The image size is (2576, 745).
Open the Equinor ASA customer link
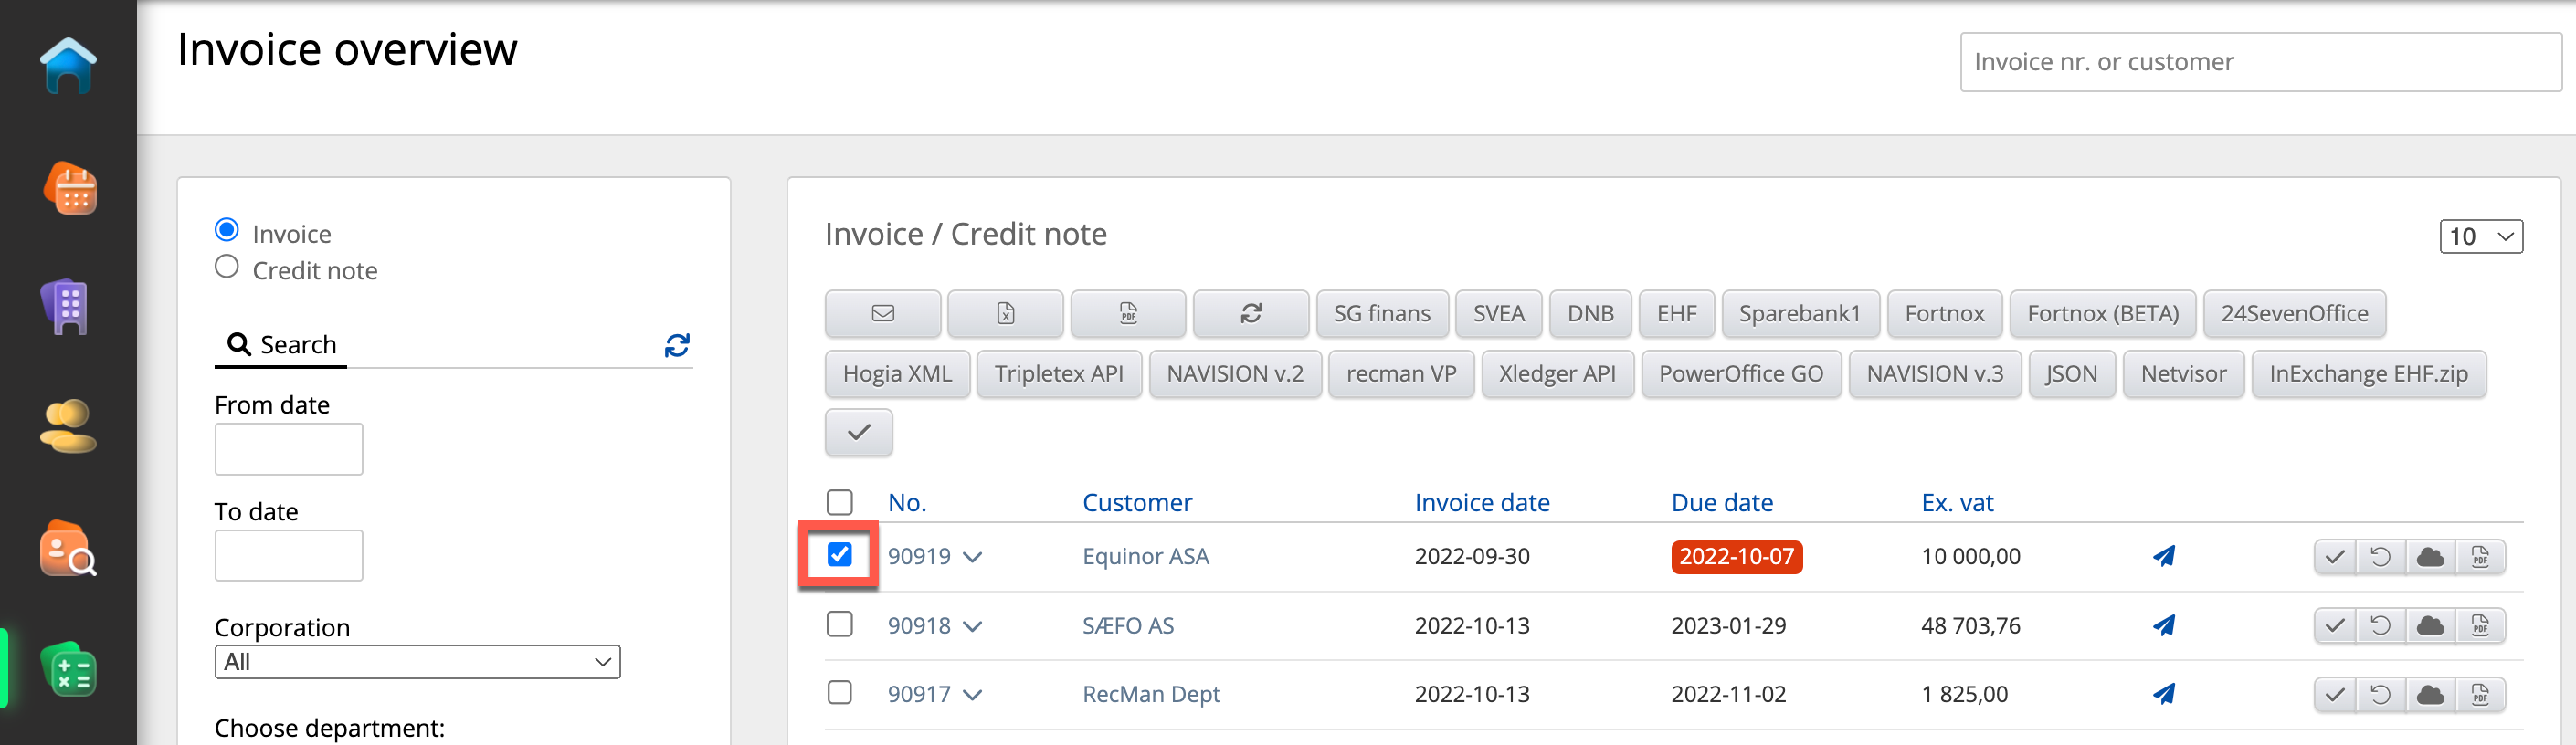[x=1145, y=557]
